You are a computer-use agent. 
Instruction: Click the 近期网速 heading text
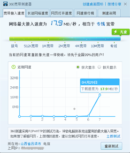[24, 67]
